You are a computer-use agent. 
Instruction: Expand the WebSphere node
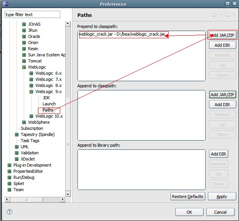pyautogui.click(x=24, y=122)
